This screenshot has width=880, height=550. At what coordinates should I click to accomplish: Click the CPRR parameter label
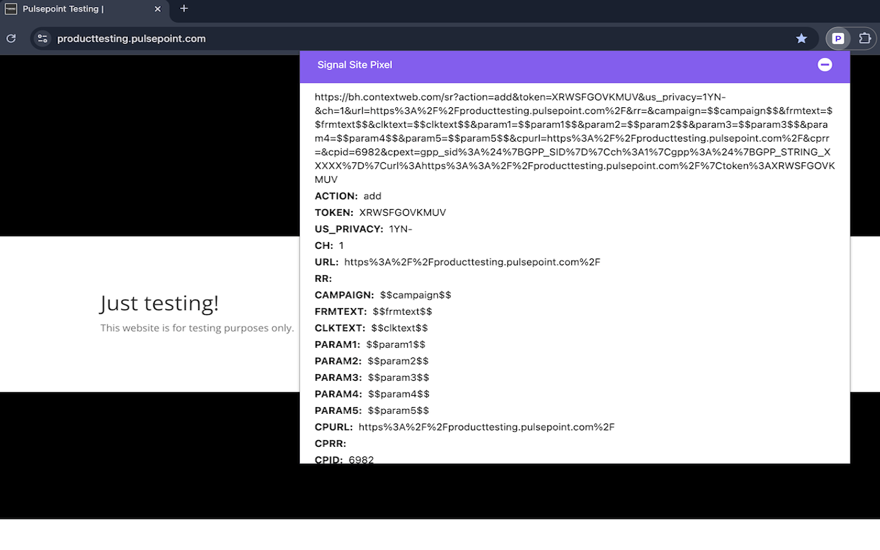331,443
